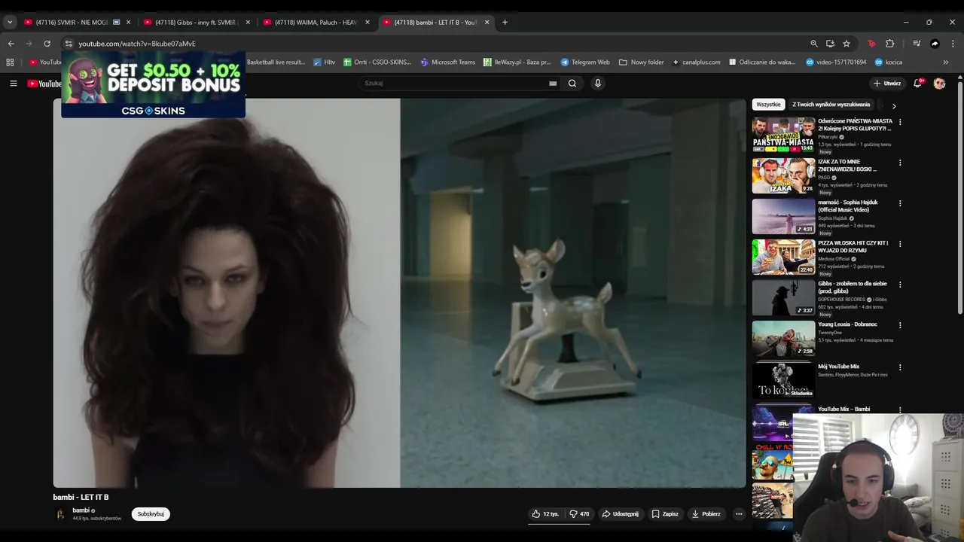Open the PIZZA WŁOSKA thumbnail
The width and height of the screenshot is (964, 542).
[x=783, y=257]
